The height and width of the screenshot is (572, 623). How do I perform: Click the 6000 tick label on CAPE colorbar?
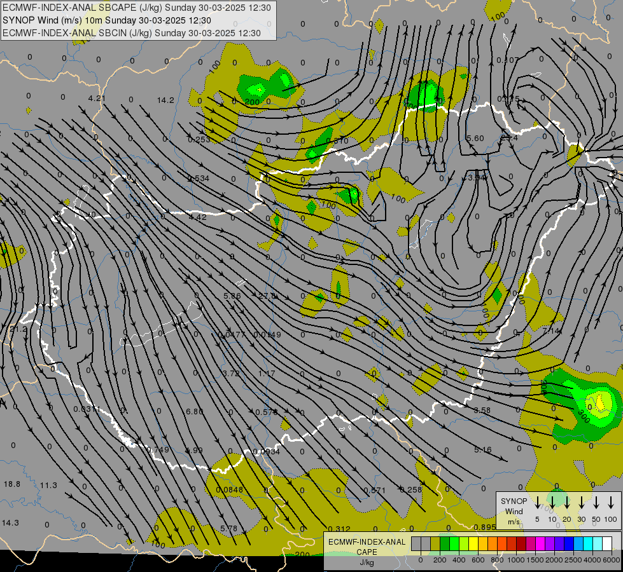(612, 560)
